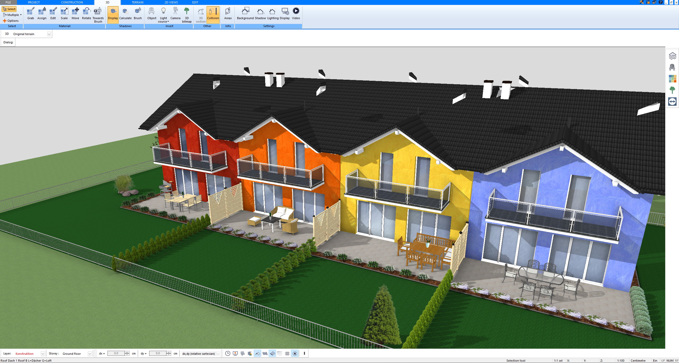Open the plants tree catalog in sidebar

pos(672,90)
